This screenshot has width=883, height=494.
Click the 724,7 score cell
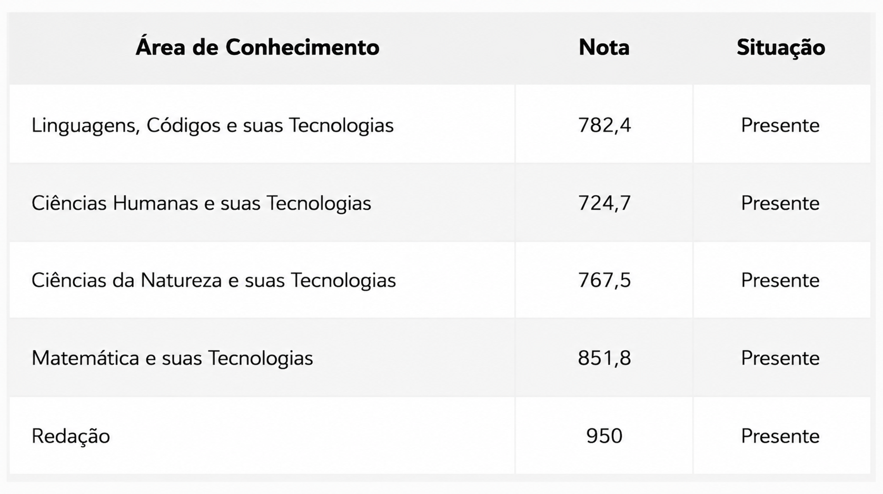[604, 203]
